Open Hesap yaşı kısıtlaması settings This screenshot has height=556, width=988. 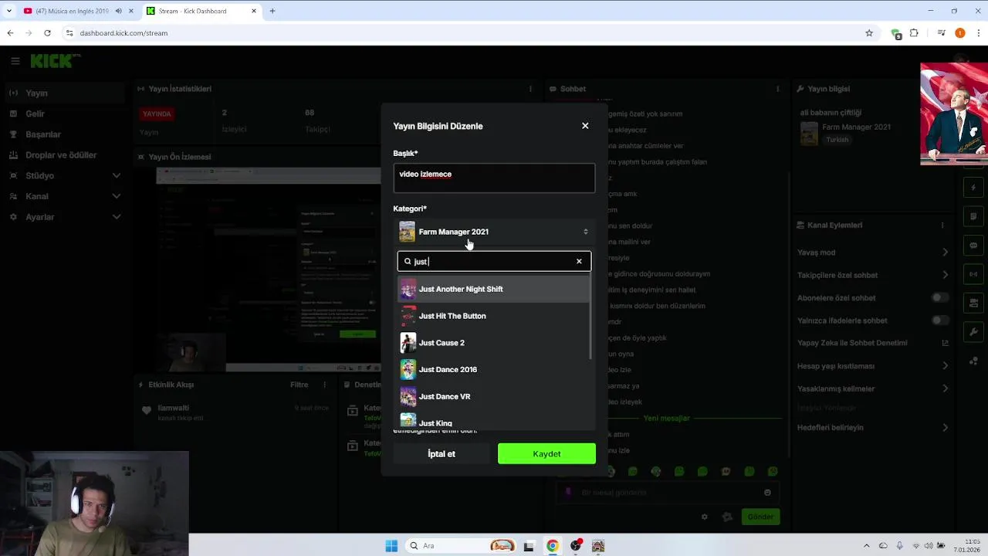pyautogui.click(x=873, y=366)
